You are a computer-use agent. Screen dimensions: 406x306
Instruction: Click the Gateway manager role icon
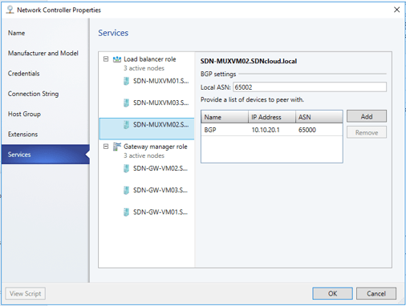(x=117, y=147)
